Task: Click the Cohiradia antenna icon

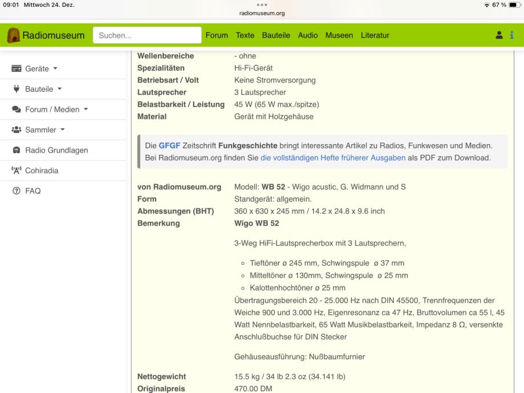Action: pyautogui.click(x=17, y=170)
